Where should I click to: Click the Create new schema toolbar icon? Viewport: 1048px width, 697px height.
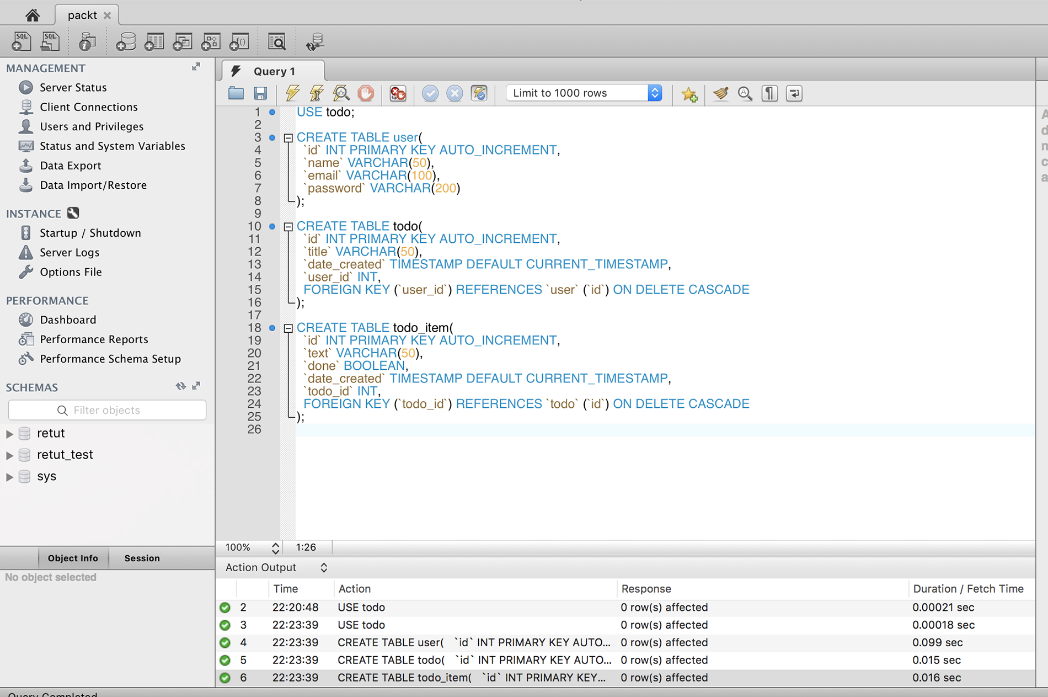(x=125, y=42)
